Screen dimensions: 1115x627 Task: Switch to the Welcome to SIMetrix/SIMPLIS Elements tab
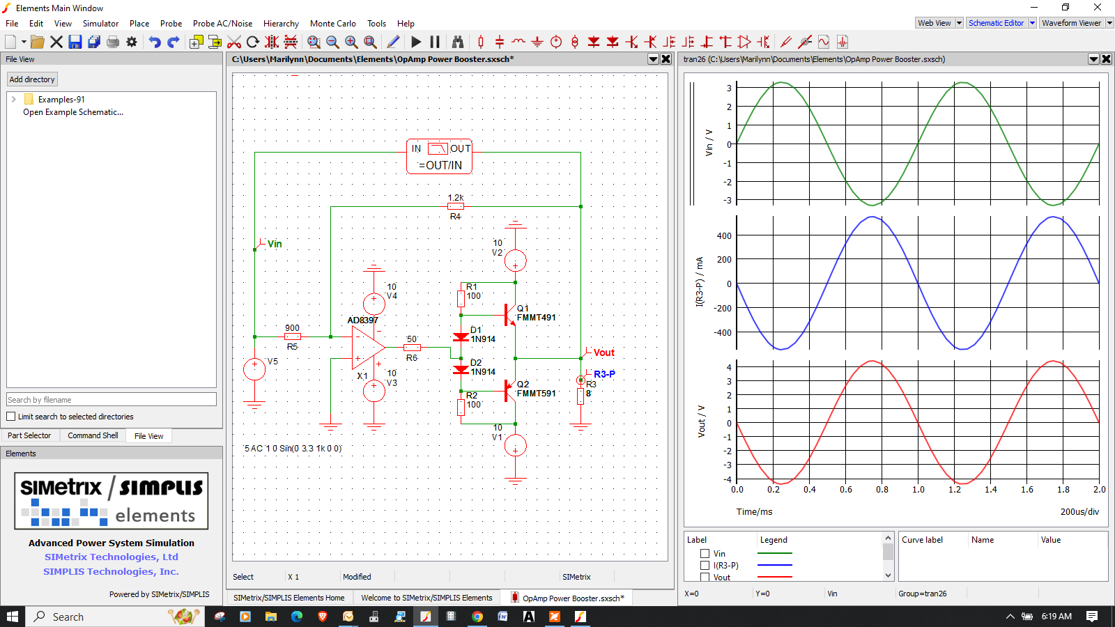coord(426,598)
